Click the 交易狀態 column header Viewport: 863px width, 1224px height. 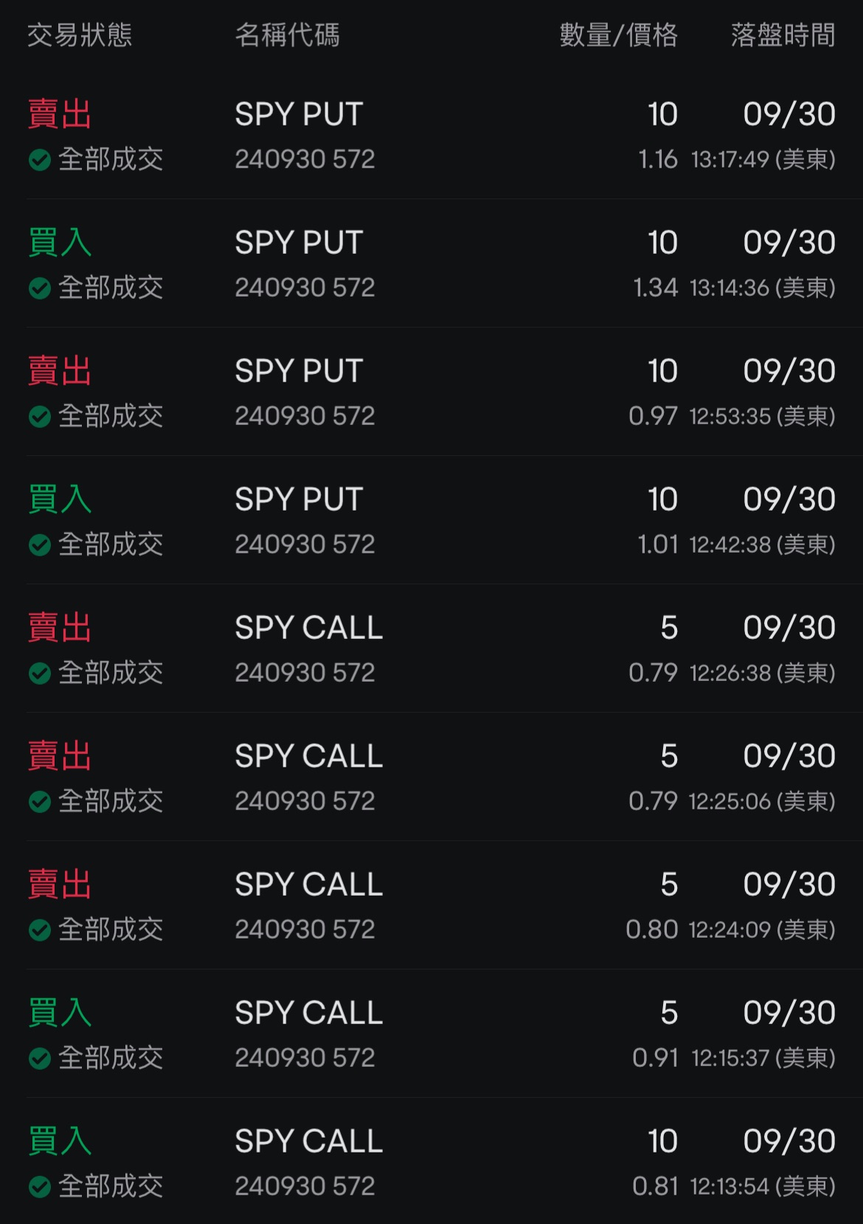tap(80, 35)
